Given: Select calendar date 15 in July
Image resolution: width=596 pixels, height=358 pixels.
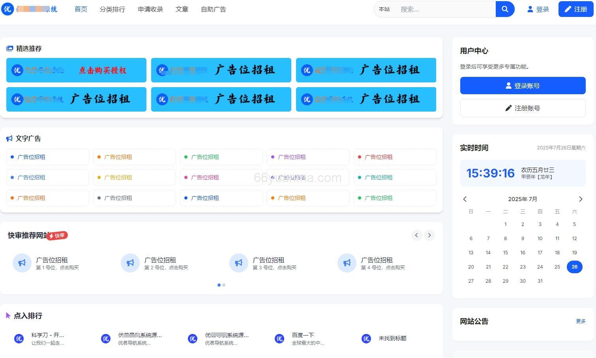Looking at the screenshot, I should (506, 252).
